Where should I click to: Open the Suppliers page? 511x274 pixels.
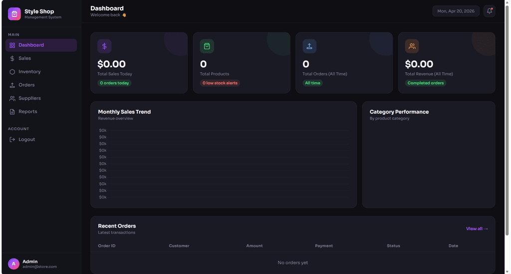pos(41,98)
